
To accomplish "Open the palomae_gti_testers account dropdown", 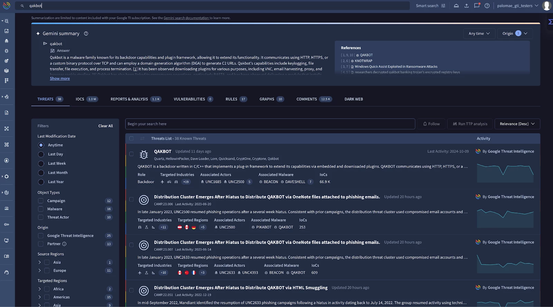I will tap(517, 6).
